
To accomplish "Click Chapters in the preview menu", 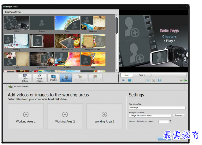I will (169, 36).
